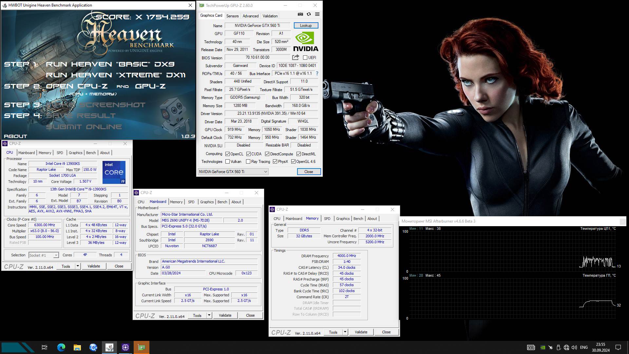Expand the GTX 560 Ti GPU selector dropdown
The width and height of the screenshot is (629, 354).
coord(265,172)
